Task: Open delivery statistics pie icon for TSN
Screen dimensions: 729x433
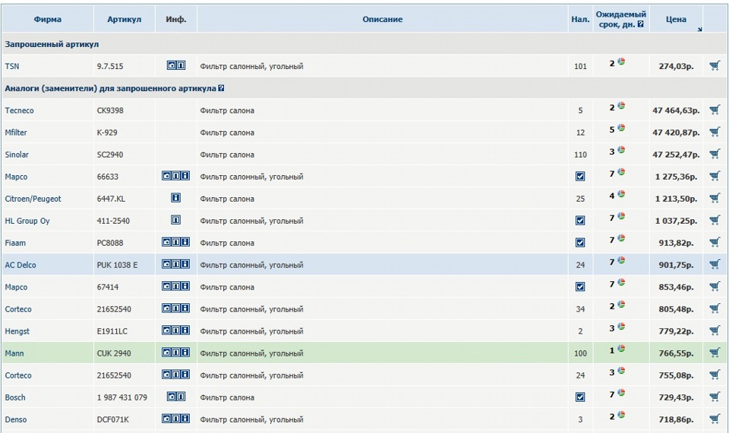Action: 621,61
